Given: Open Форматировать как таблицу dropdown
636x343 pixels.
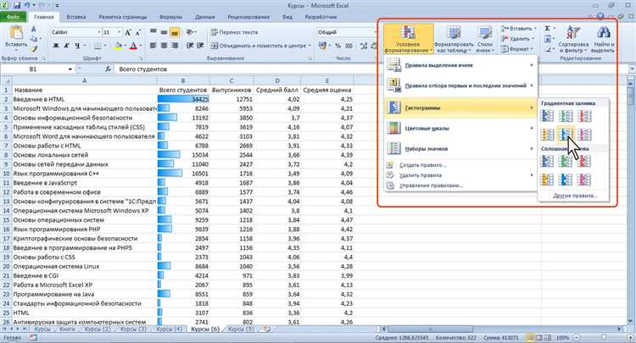Looking at the screenshot, I should tap(454, 39).
